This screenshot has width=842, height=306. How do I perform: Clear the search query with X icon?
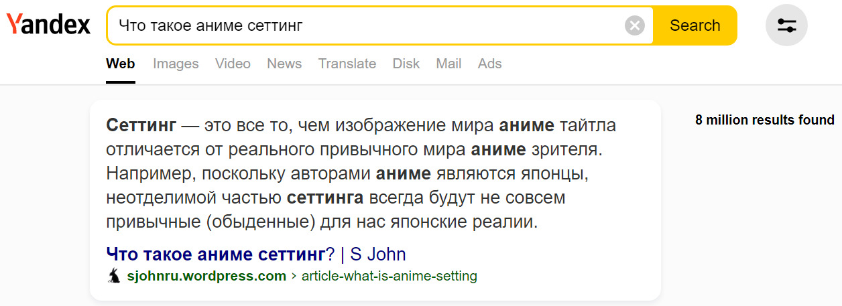pos(634,26)
